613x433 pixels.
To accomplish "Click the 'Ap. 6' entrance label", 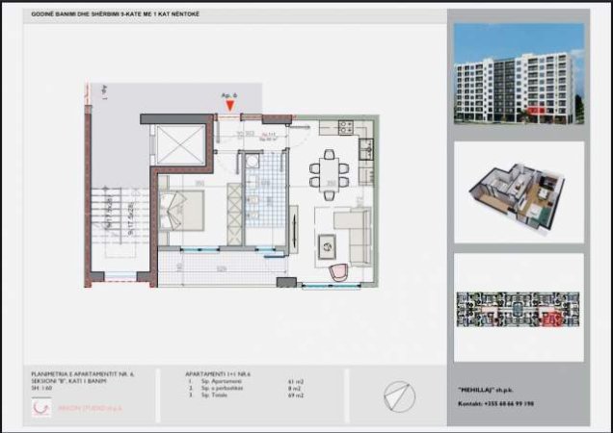I will coord(229,95).
